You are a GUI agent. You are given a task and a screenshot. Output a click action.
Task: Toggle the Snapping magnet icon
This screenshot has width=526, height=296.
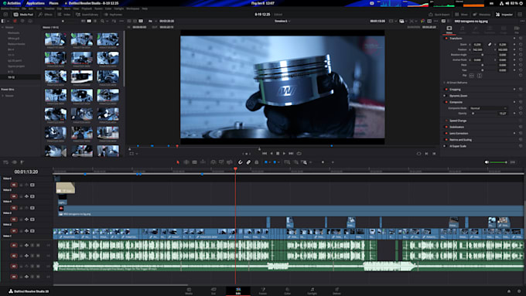pos(241,162)
